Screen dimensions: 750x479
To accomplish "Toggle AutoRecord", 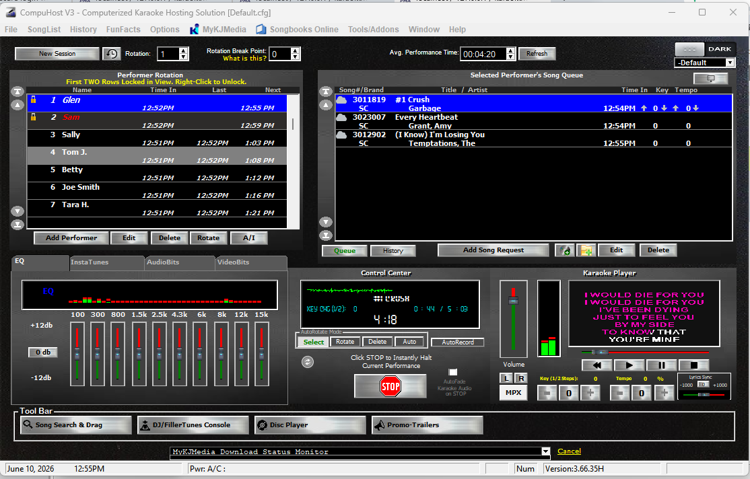I will pos(458,342).
